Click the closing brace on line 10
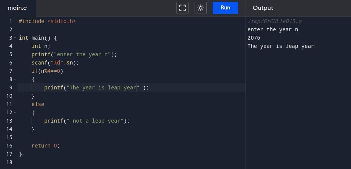This screenshot has height=169, width=351. pos(33,96)
